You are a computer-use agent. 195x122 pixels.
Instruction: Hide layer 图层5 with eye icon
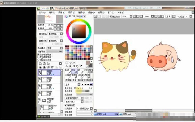(40, 71)
